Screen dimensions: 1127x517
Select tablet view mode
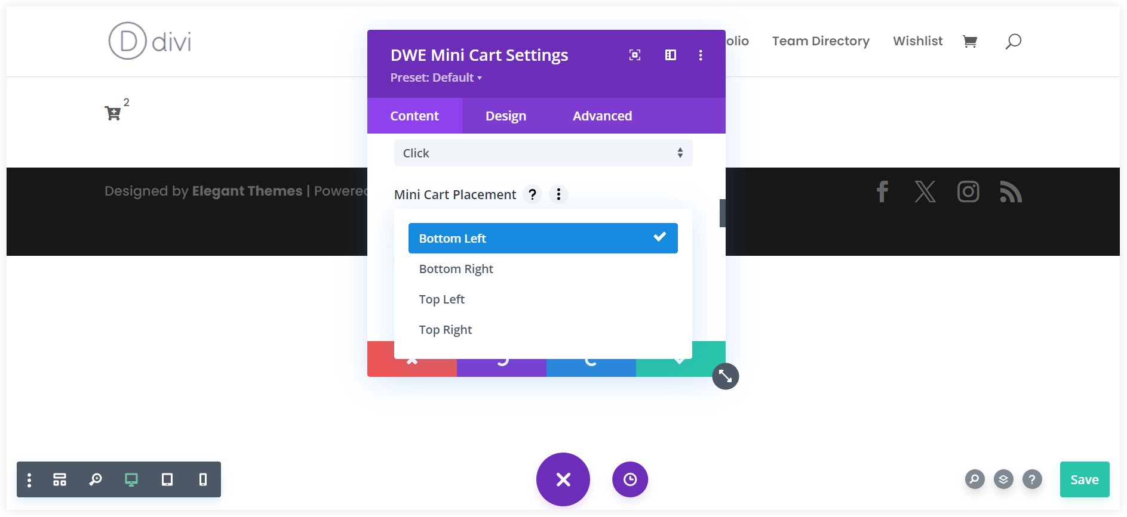tap(167, 479)
